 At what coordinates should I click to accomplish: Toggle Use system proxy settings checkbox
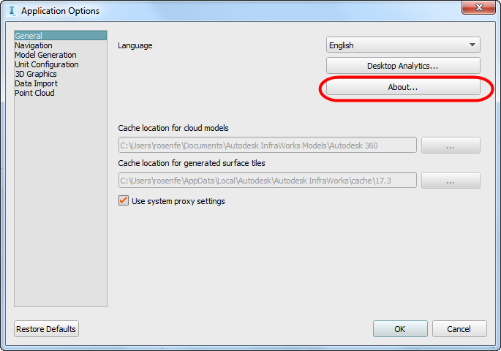tap(124, 200)
